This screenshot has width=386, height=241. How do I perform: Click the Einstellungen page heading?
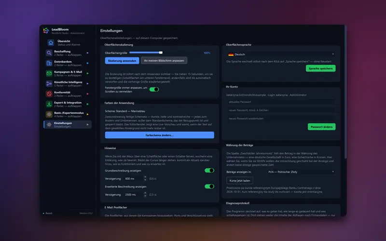111,31
